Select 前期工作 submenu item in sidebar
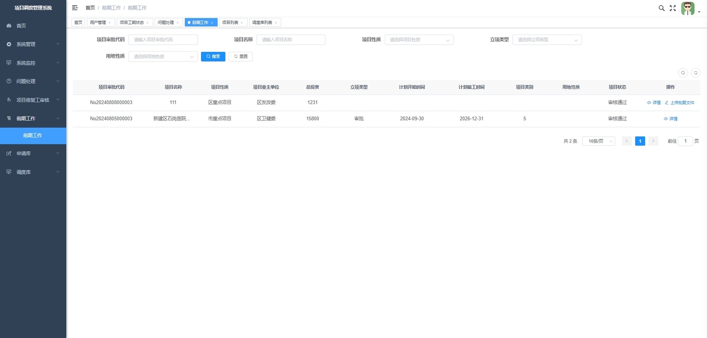The image size is (707, 338). pos(33,136)
